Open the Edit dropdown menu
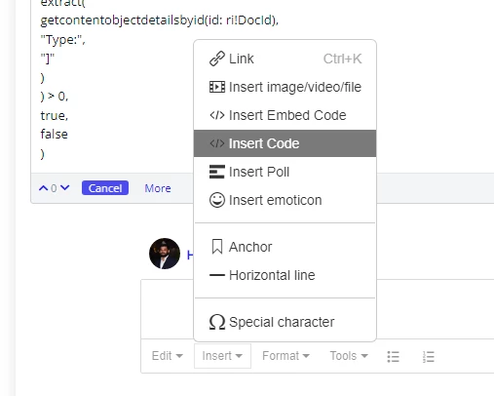 click(x=167, y=356)
